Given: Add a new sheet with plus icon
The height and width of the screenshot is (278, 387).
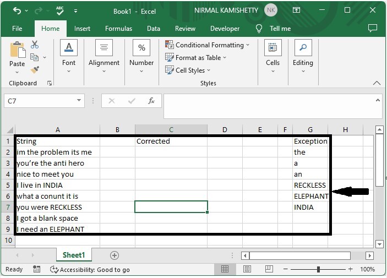Looking at the screenshot, I should pyautogui.click(x=115, y=255).
